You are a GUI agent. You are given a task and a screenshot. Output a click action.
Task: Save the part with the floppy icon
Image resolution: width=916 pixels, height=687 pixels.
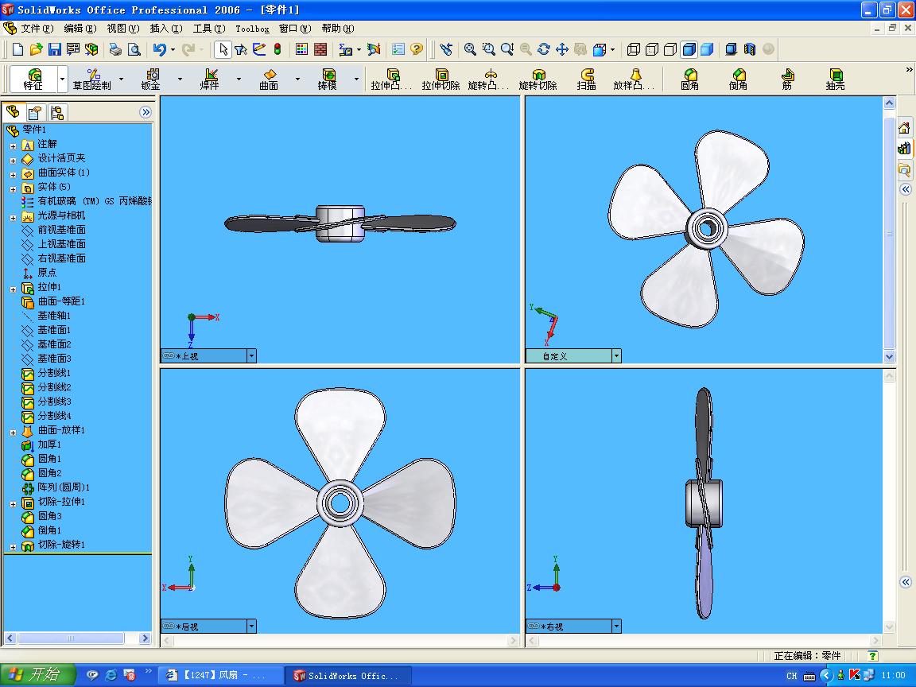[x=54, y=49]
